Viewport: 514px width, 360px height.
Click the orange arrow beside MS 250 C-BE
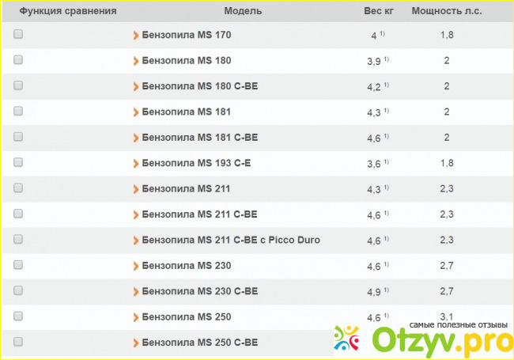pyautogui.click(x=136, y=343)
